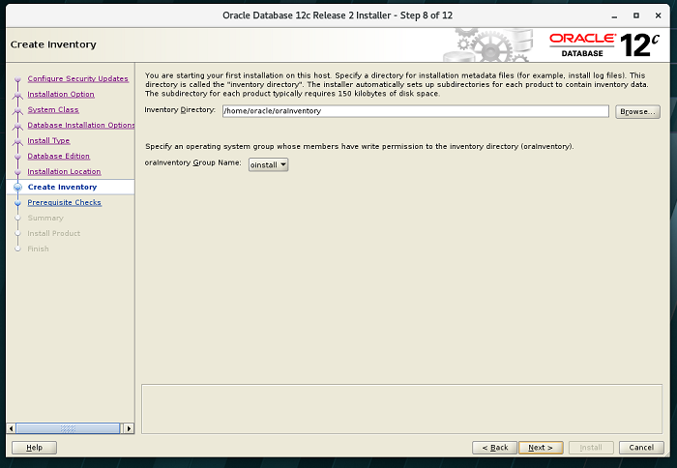The height and width of the screenshot is (468, 677).
Task: Click the Configure Security Updates step link
Action: pyautogui.click(x=77, y=78)
